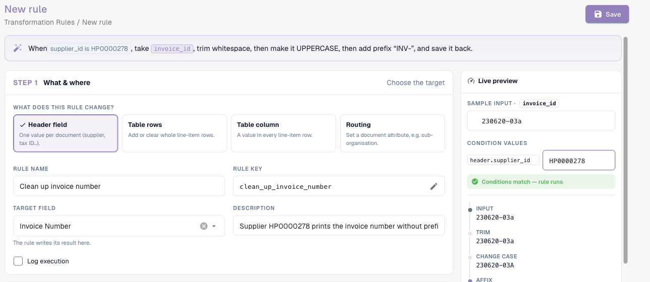Click the STEP 1 What & where heading

52,83
